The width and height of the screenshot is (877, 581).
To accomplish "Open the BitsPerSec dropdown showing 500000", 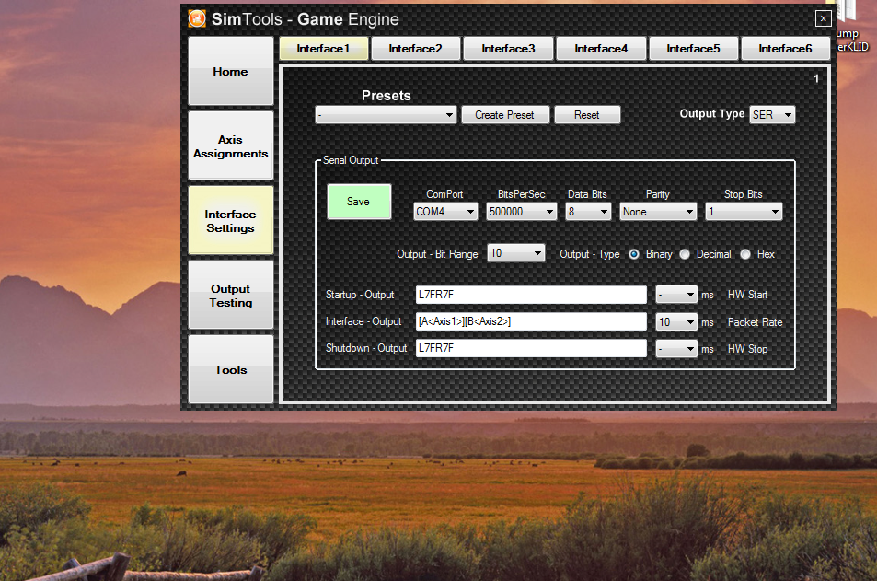I will 521,212.
